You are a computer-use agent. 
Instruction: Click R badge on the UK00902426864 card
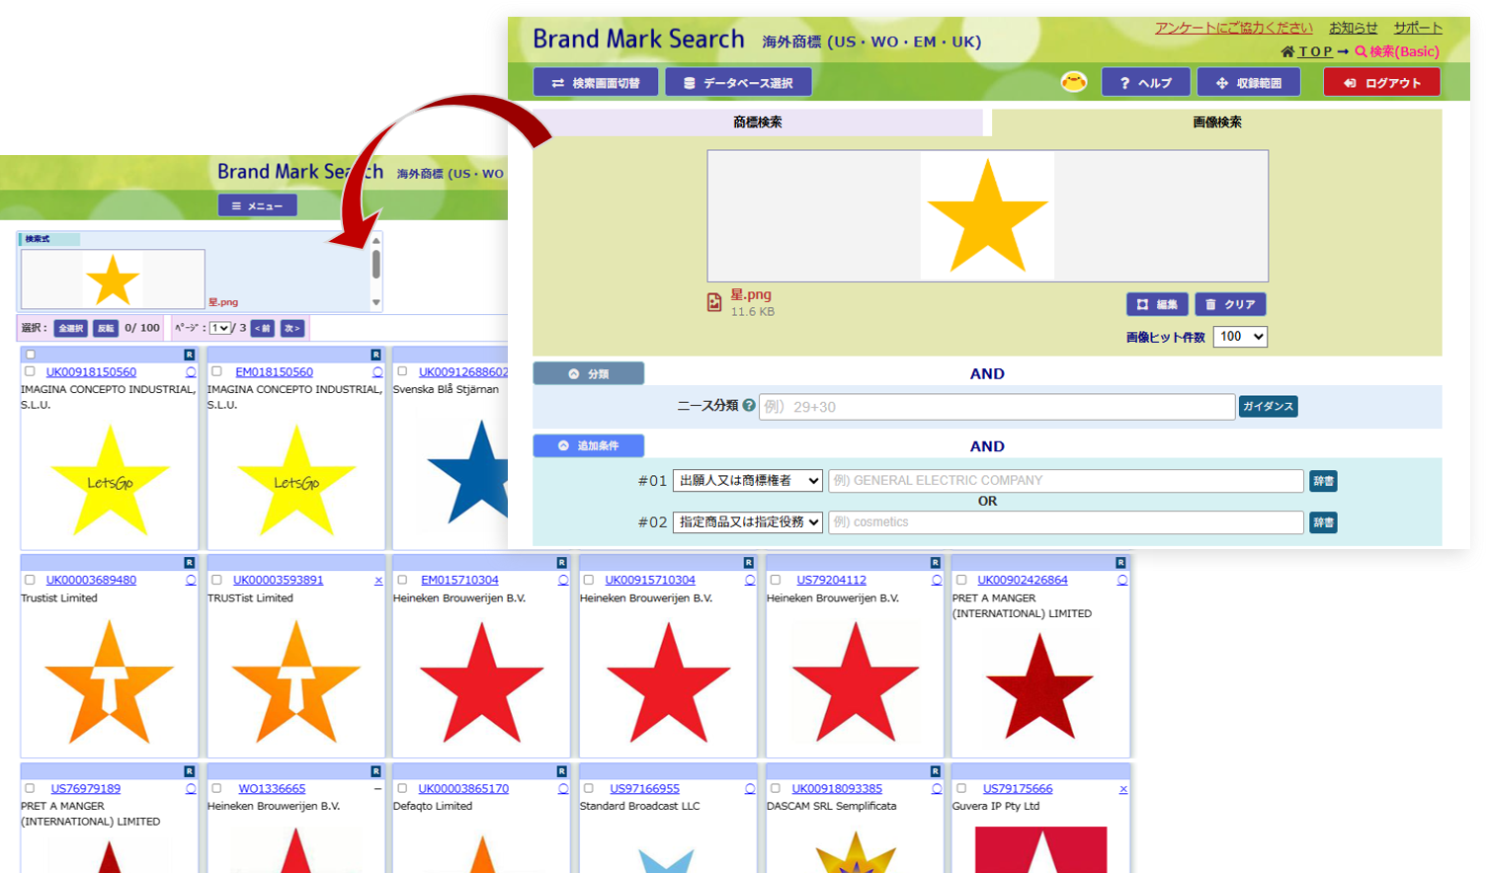point(1120,563)
